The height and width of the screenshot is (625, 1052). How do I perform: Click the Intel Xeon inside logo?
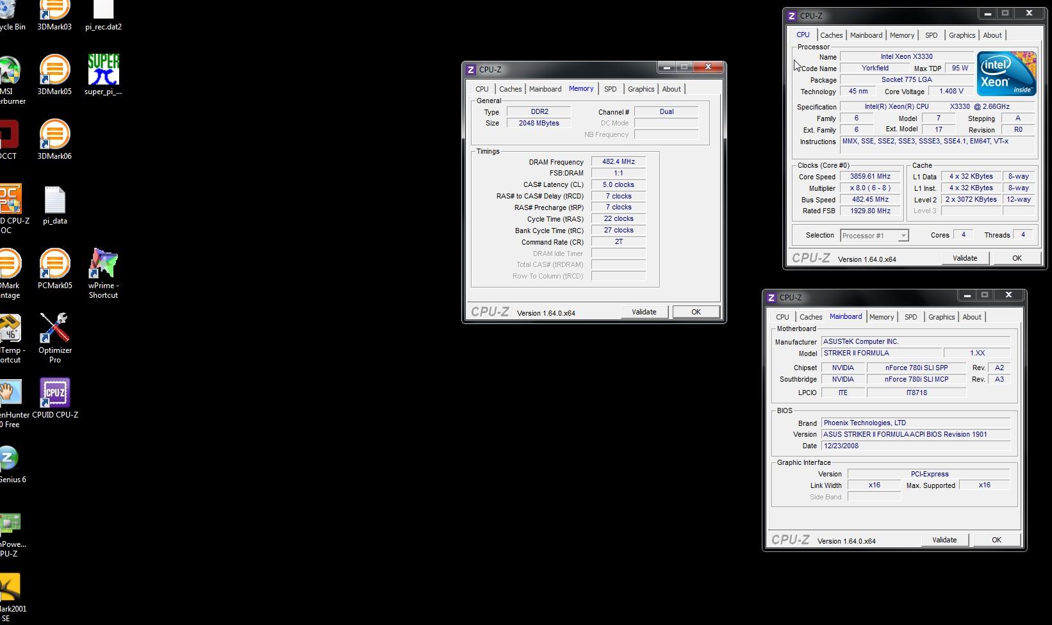click(x=1007, y=74)
